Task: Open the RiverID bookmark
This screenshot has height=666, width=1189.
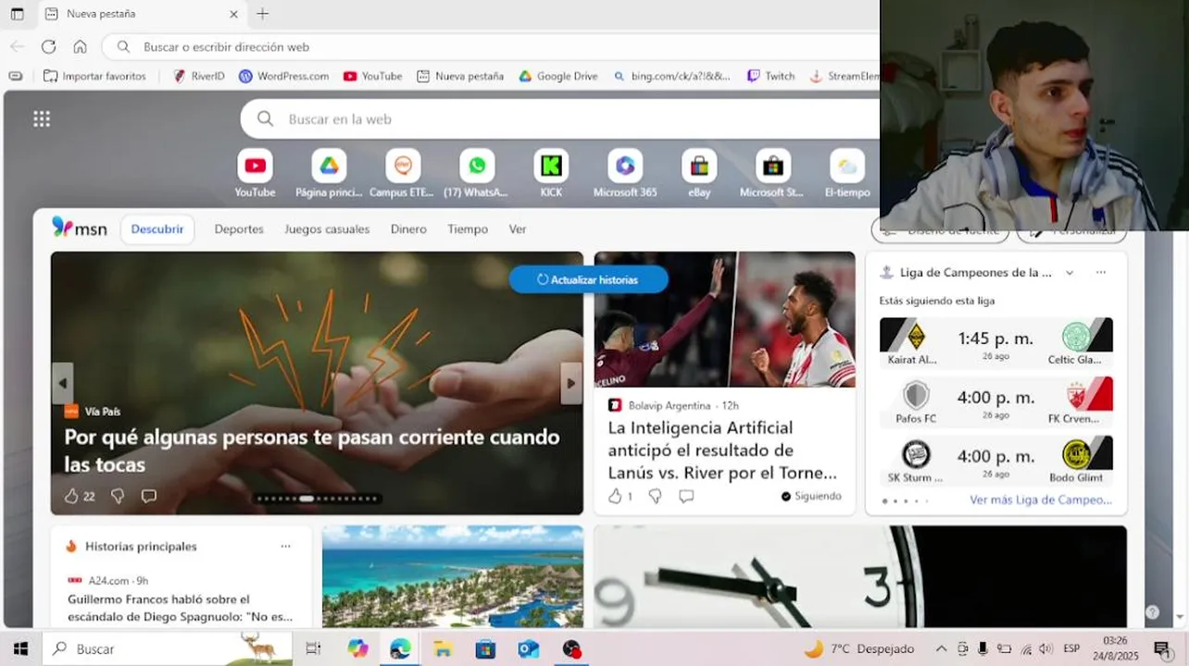Action: [198, 76]
